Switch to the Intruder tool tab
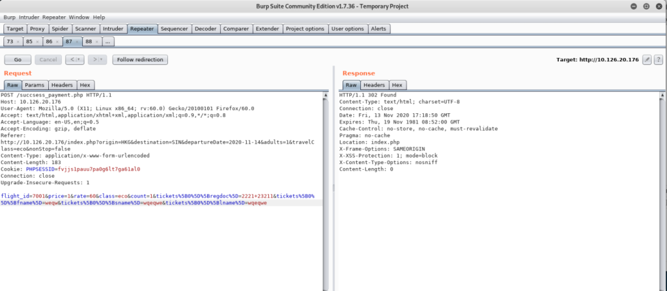The height and width of the screenshot is (291, 667). coord(113,29)
